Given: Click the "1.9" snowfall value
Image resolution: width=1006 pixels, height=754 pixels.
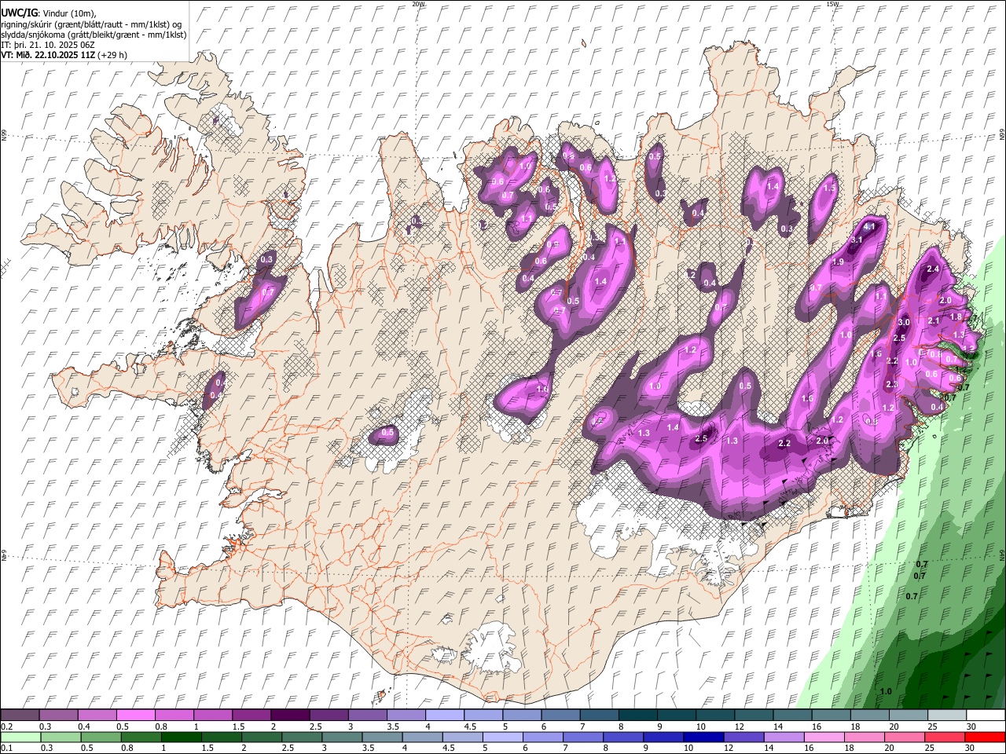Looking at the screenshot, I should (x=838, y=262).
